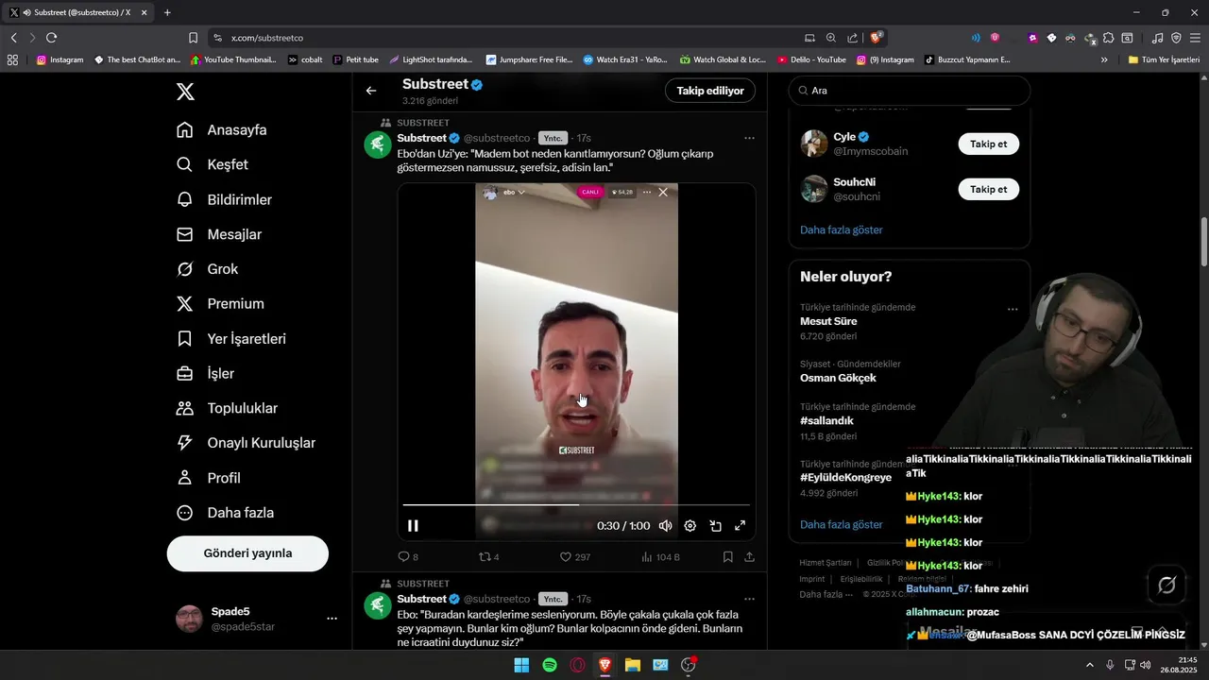Open İşler jobs page
Image resolution: width=1209 pixels, height=680 pixels.
pyautogui.click(x=206, y=373)
